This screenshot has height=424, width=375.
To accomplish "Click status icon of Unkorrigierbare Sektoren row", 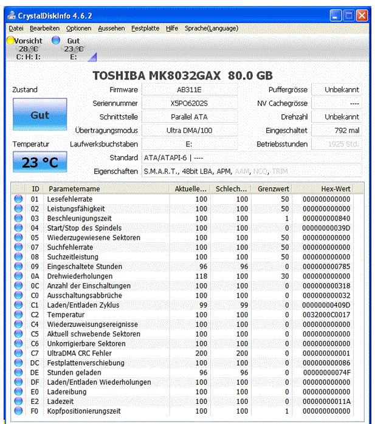I will (x=18, y=343).
